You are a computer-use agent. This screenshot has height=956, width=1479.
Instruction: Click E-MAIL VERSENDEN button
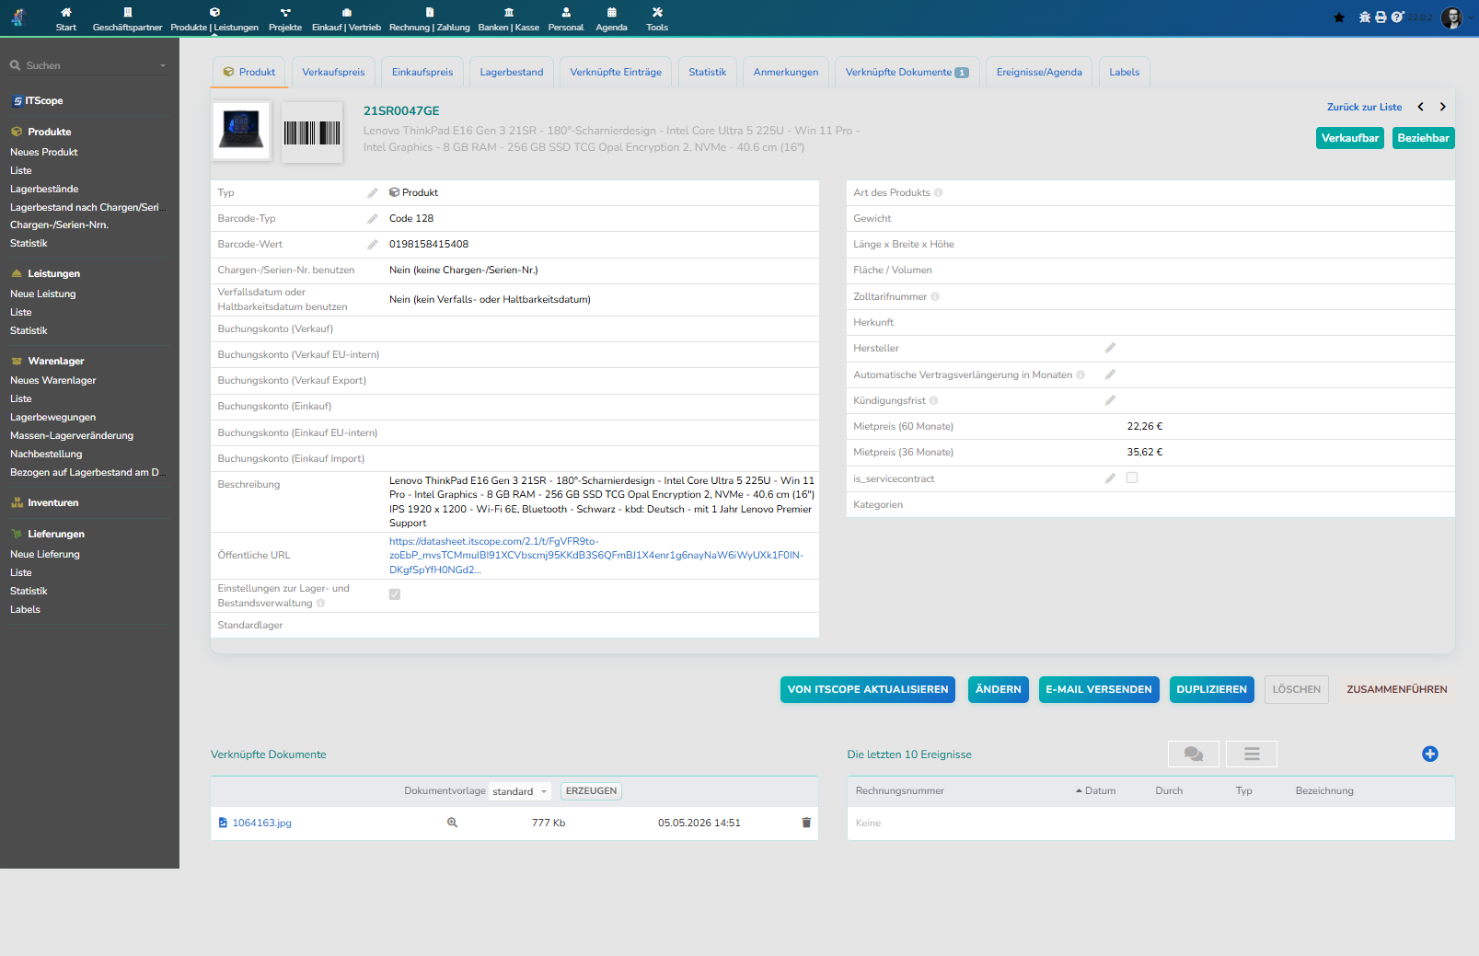pyautogui.click(x=1099, y=689)
